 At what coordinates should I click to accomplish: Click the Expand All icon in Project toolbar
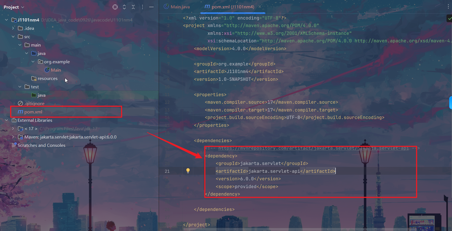pos(124,7)
